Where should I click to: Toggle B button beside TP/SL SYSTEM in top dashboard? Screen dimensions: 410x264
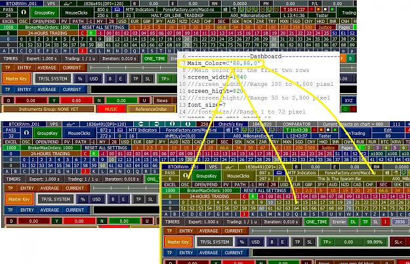click(110, 79)
